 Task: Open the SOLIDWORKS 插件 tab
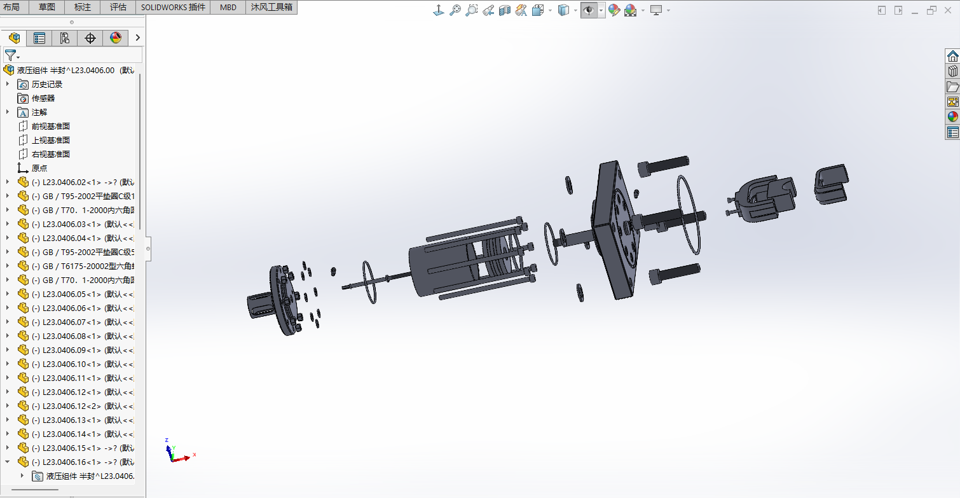174,8
